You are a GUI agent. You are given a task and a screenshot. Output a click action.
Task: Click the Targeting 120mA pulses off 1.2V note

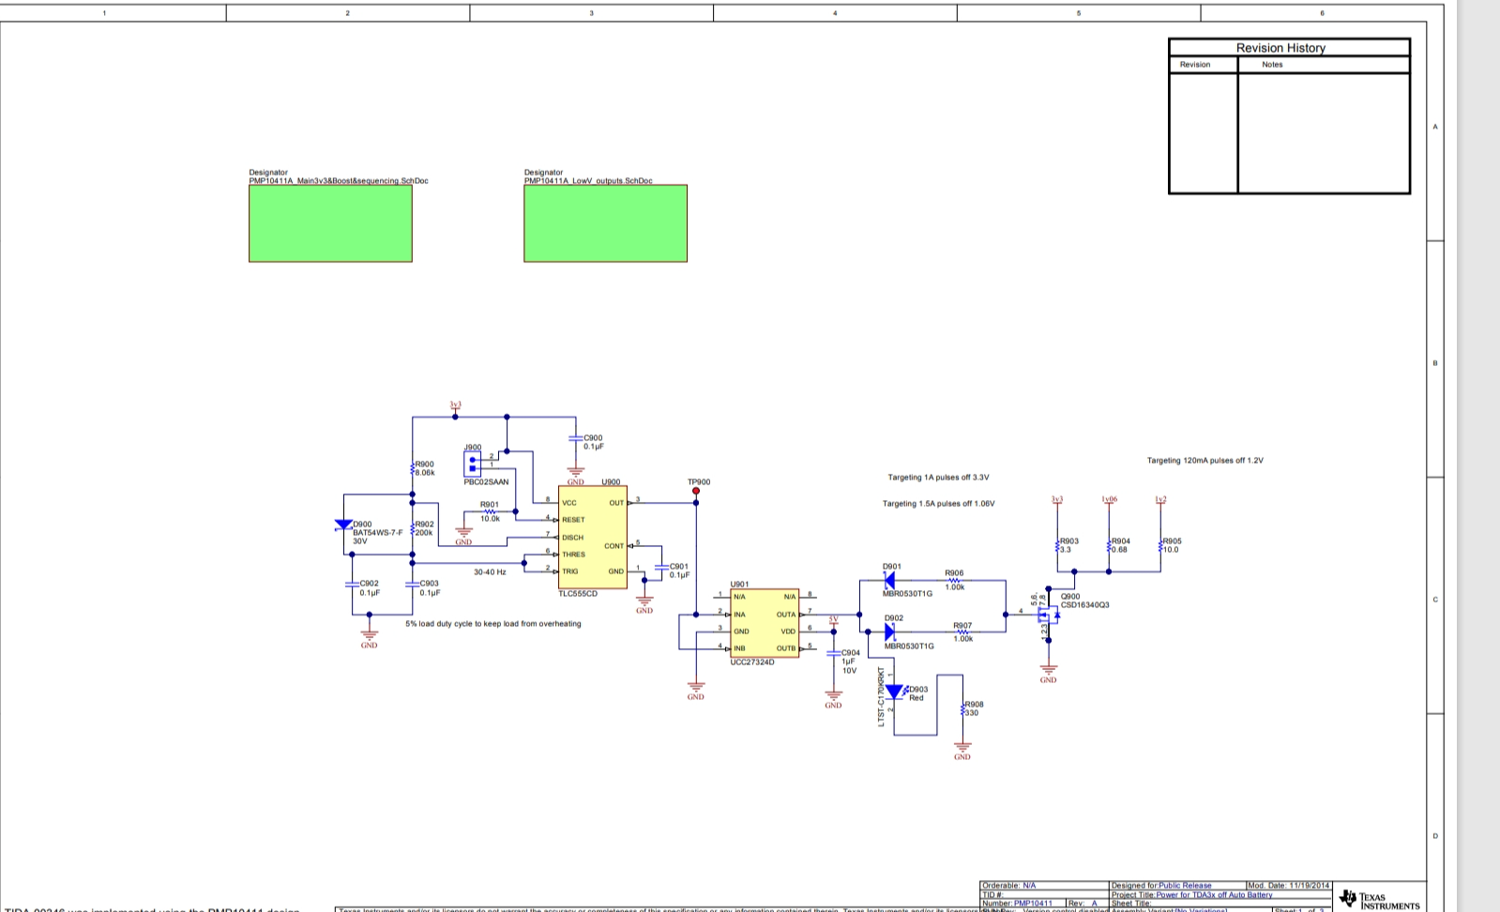pyautogui.click(x=1205, y=461)
